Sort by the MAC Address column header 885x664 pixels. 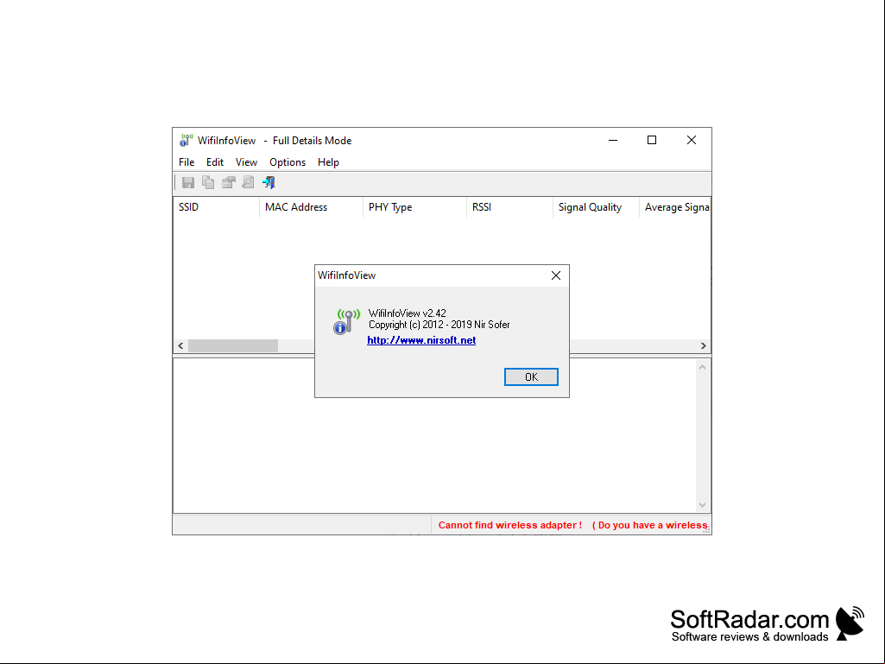[311, 207]
